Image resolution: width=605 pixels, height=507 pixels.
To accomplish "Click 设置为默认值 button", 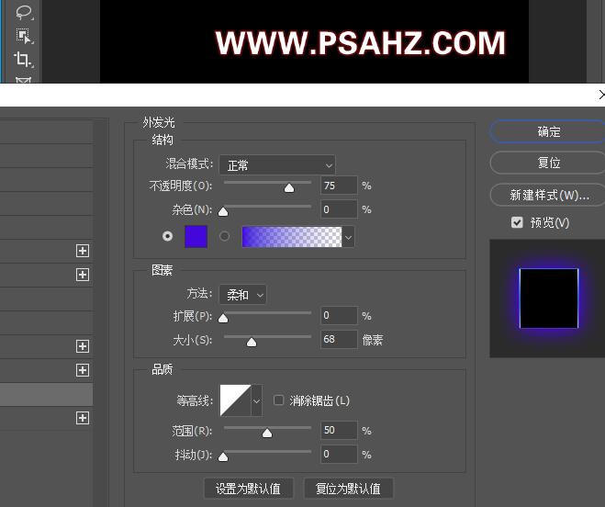I will pos(249,489).
